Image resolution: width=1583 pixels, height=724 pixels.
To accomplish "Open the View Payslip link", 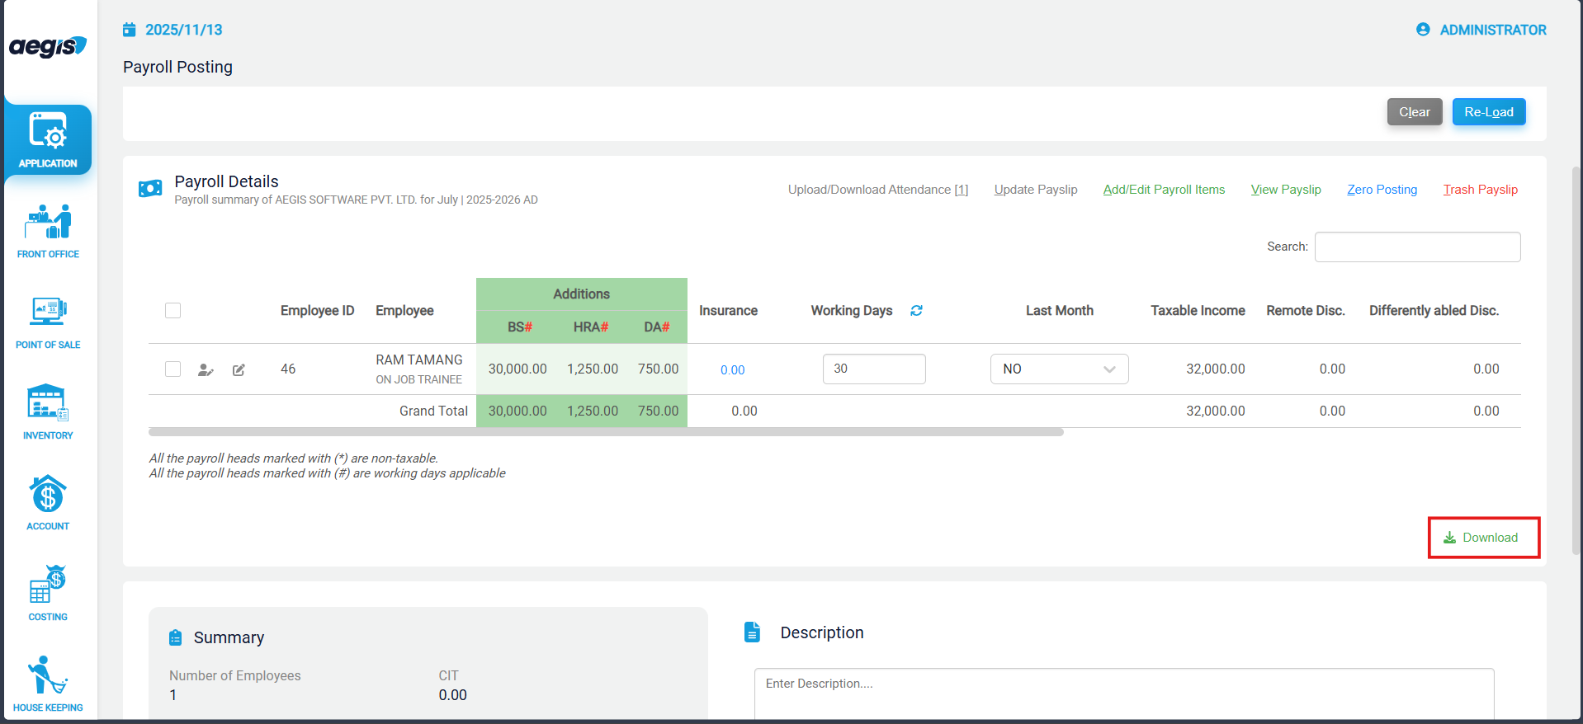I will (x=1285, y=190).
